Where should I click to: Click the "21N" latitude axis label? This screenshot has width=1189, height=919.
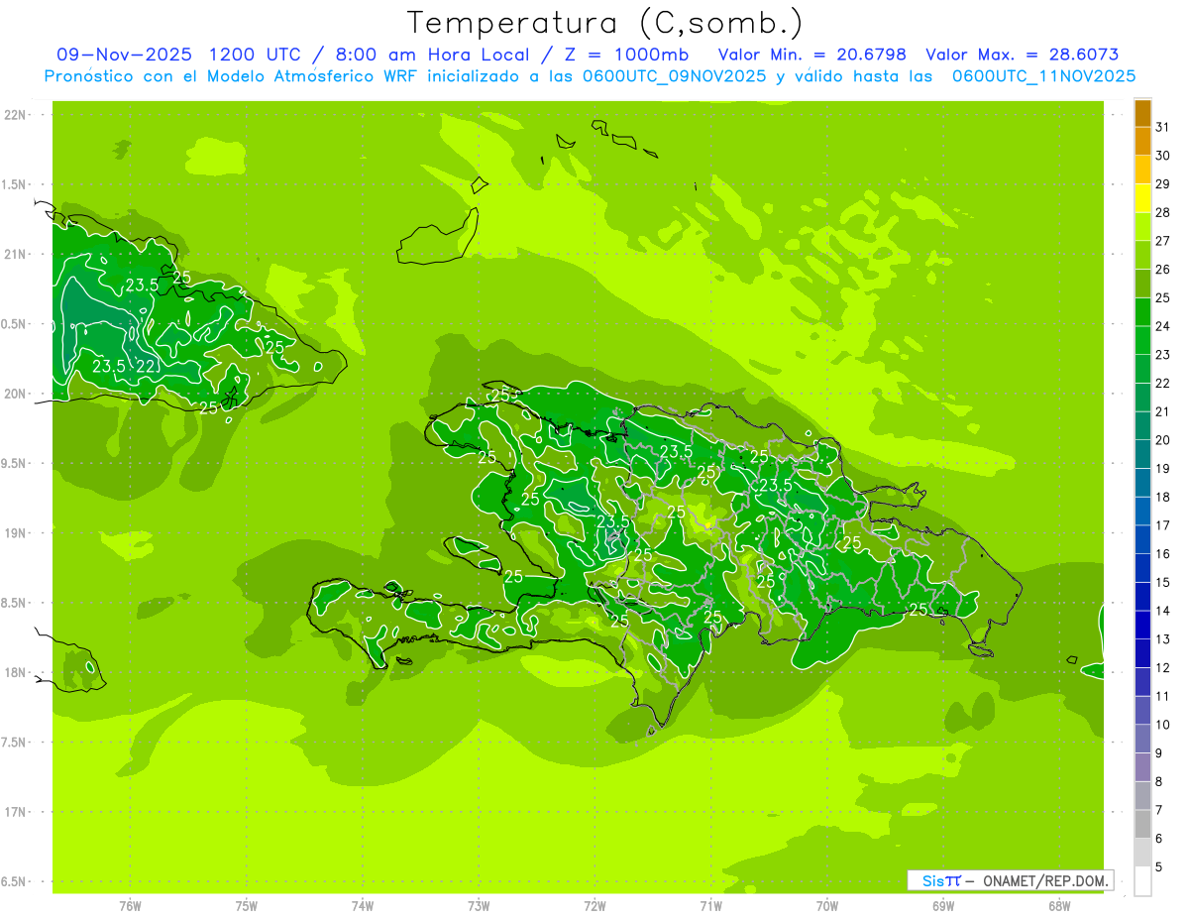tap(14, 254)
